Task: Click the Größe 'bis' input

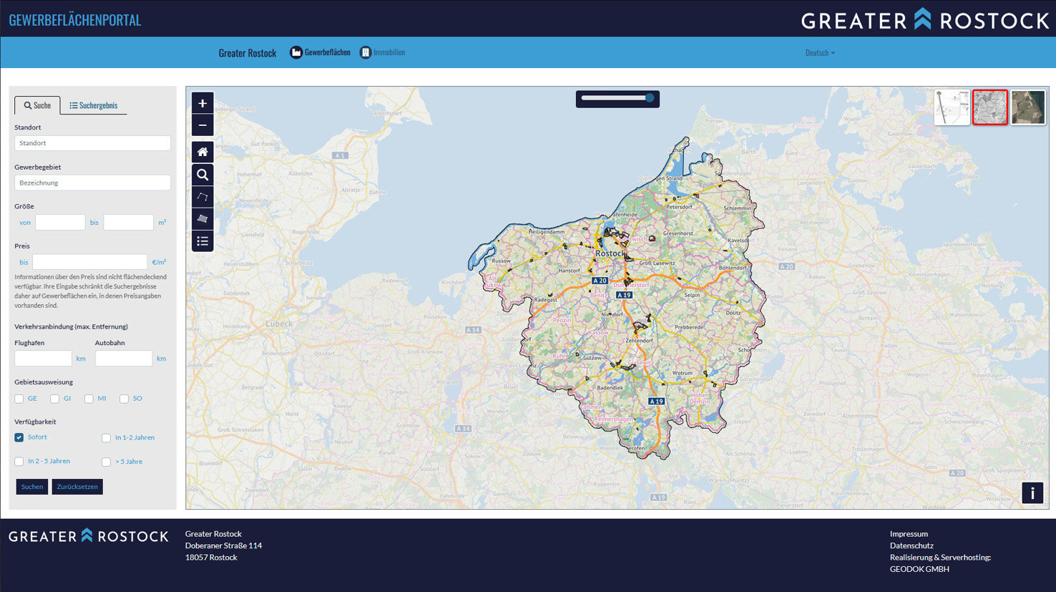Action: click(128, 223)
